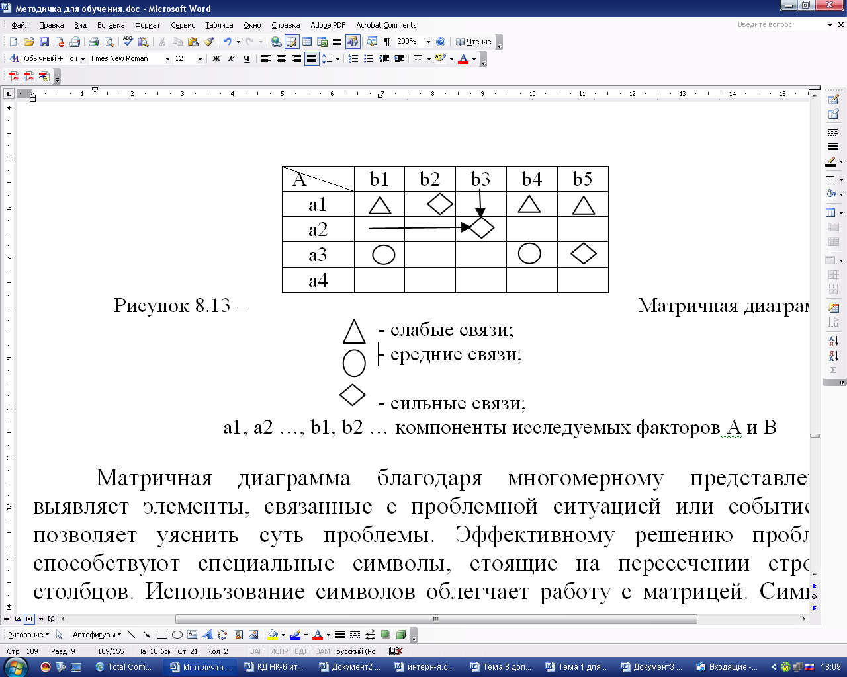847x677 pixels.
Task: Click the 'Введите вопрос' help question field
Action: 781,24
